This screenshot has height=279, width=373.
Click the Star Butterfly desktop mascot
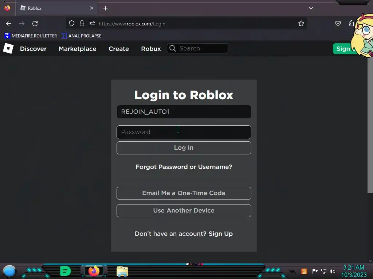[x=362, y=36]
